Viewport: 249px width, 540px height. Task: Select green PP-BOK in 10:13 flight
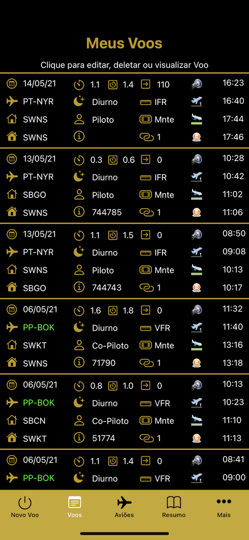click(x=39, y=402)
